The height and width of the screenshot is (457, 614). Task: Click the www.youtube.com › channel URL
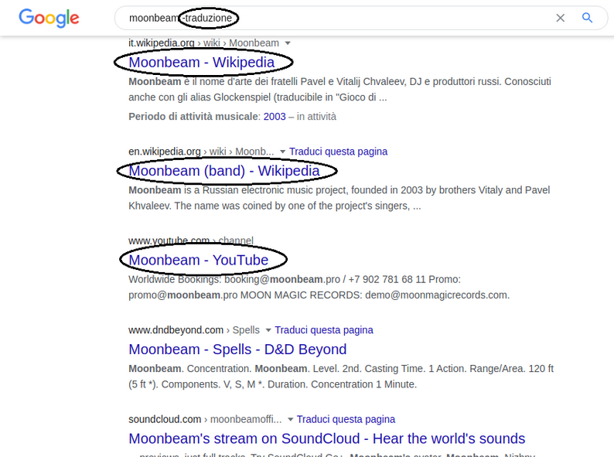click(x=191, y=240)
